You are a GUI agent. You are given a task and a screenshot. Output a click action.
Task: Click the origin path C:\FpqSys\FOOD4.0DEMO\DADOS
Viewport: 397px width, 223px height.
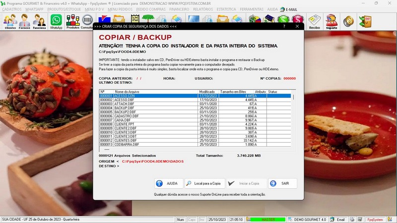[153, 162]
